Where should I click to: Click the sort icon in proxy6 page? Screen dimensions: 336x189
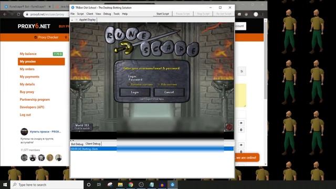[241, 71]
